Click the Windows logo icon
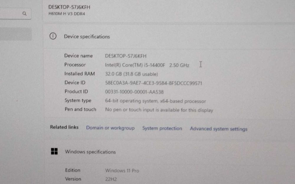The height and width of the screenshot is (184, 295). pyautogui.click(x=54, y=151)
